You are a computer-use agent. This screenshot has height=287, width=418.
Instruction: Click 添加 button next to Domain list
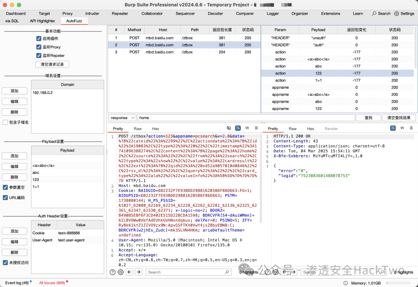click(14, 91)
